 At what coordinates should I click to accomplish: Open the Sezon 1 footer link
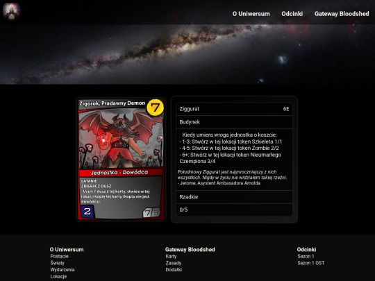coord(306,256)
